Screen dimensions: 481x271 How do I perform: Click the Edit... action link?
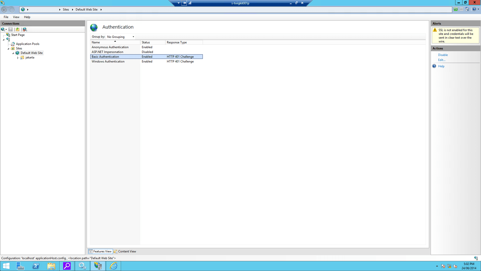[441, 60]
